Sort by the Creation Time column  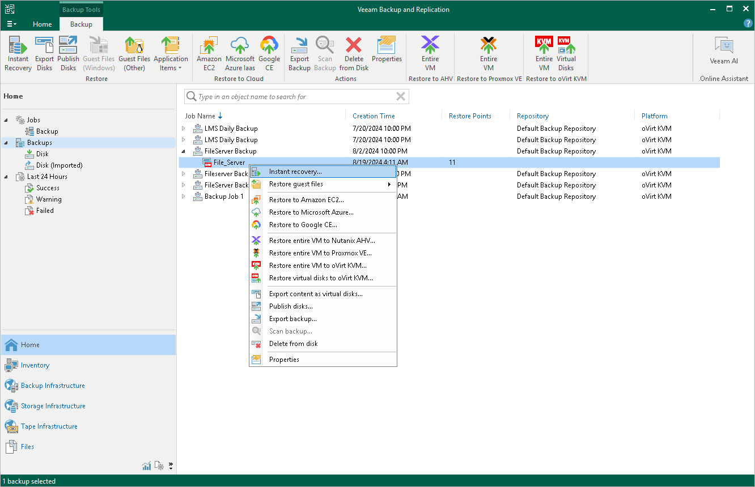[x=374, y=116]
